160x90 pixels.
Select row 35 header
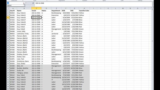pos(8,89)
